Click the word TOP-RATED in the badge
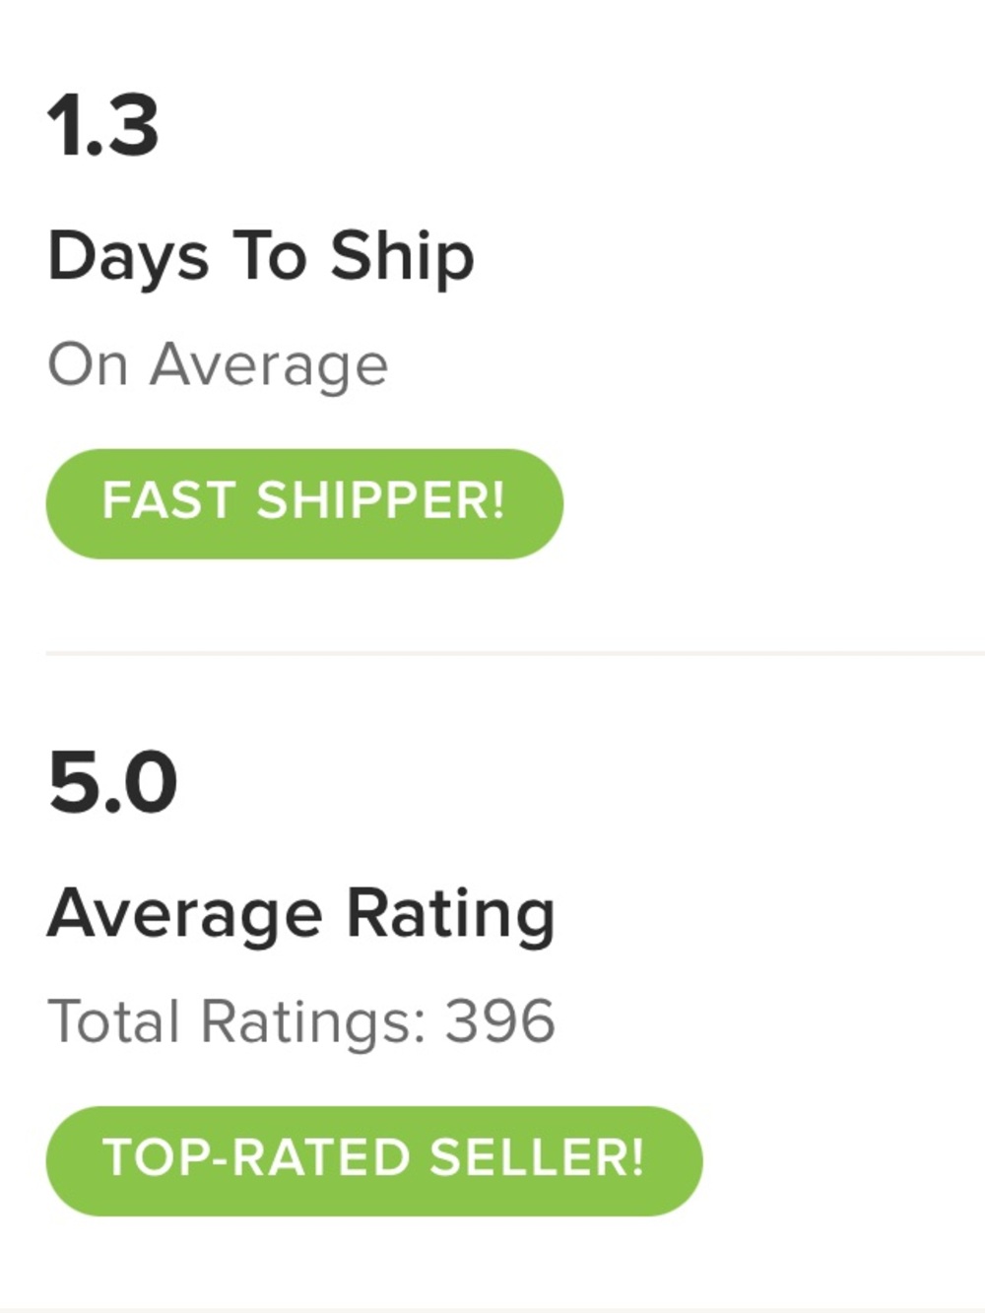This screenshot has height=1313, width=985. 256,1158
